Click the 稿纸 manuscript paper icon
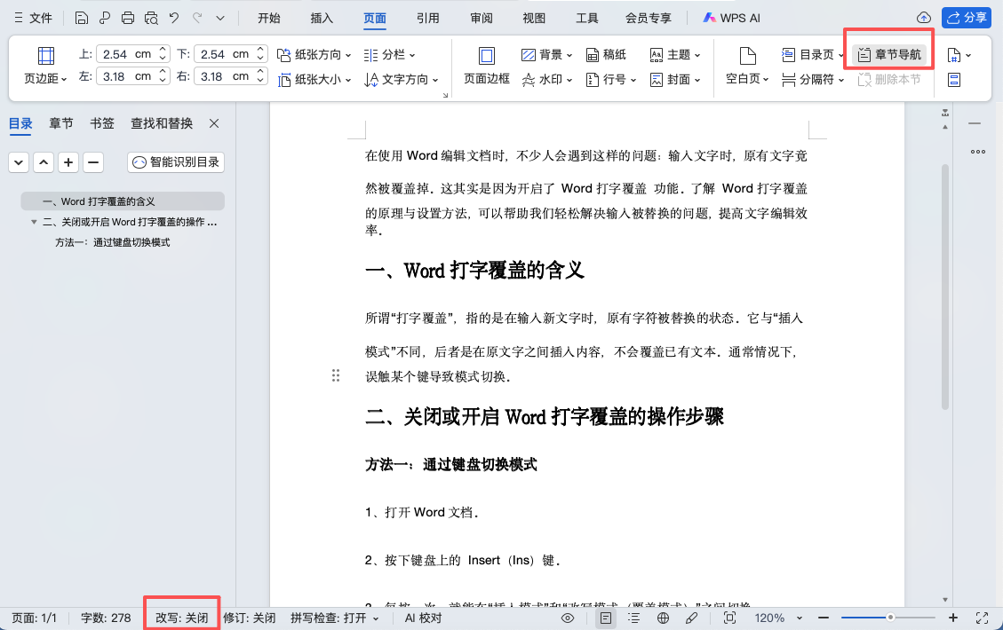The width and height of the screenshot is (1003, 630). click(606, 55)
